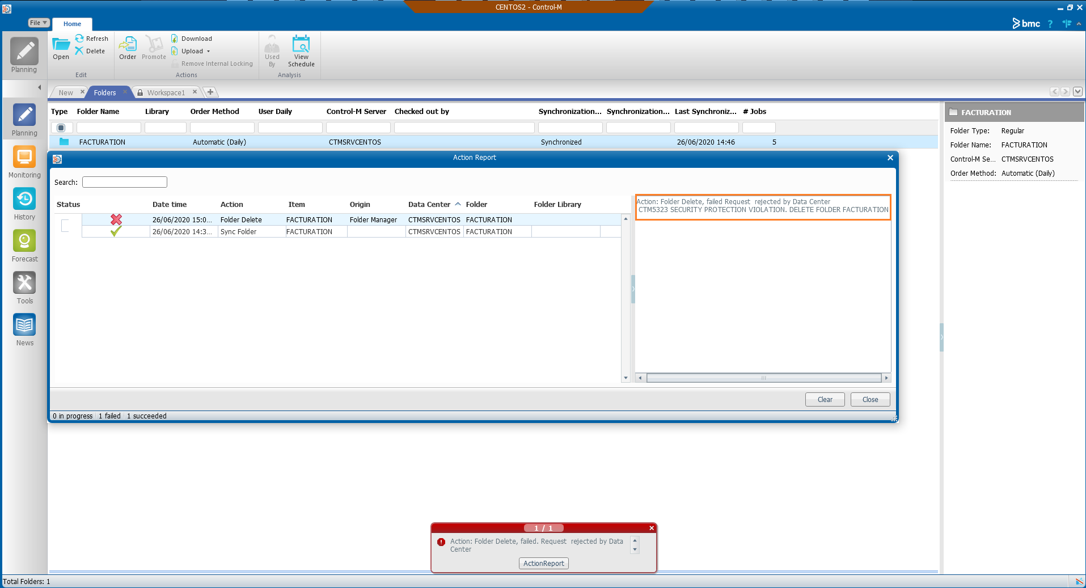Collapse Action Report detail pane splitter
1086x588 pixels.
[x=633, y=289]
